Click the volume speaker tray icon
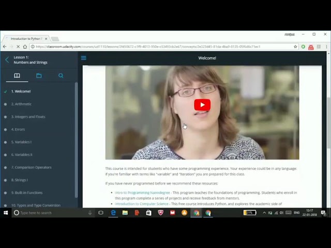 click(281, 213)
